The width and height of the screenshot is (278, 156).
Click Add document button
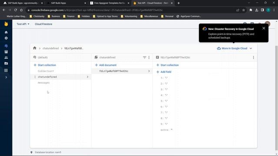tap(106, 65)
